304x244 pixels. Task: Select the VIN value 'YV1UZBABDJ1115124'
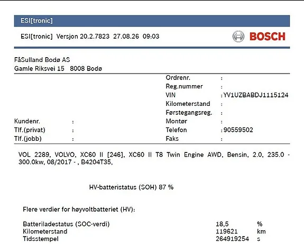[x=256, y=95]
